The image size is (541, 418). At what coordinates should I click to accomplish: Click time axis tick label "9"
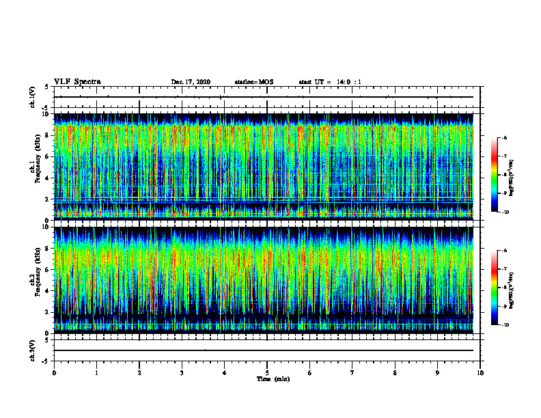coord(437,373)
